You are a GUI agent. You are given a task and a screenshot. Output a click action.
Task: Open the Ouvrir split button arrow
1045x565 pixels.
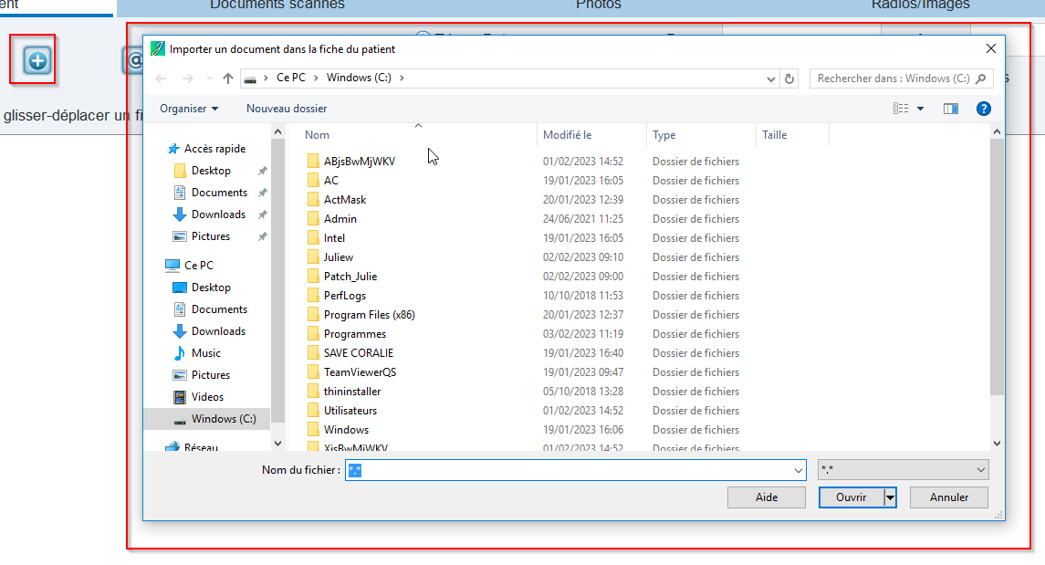pyautogui.click(x=890, y=497)
